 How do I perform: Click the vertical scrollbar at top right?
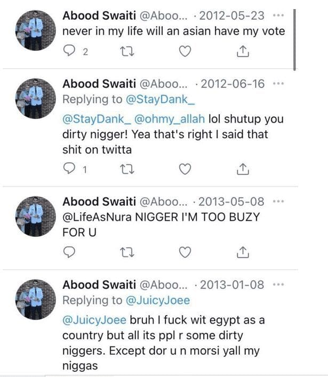pos(295,35)
